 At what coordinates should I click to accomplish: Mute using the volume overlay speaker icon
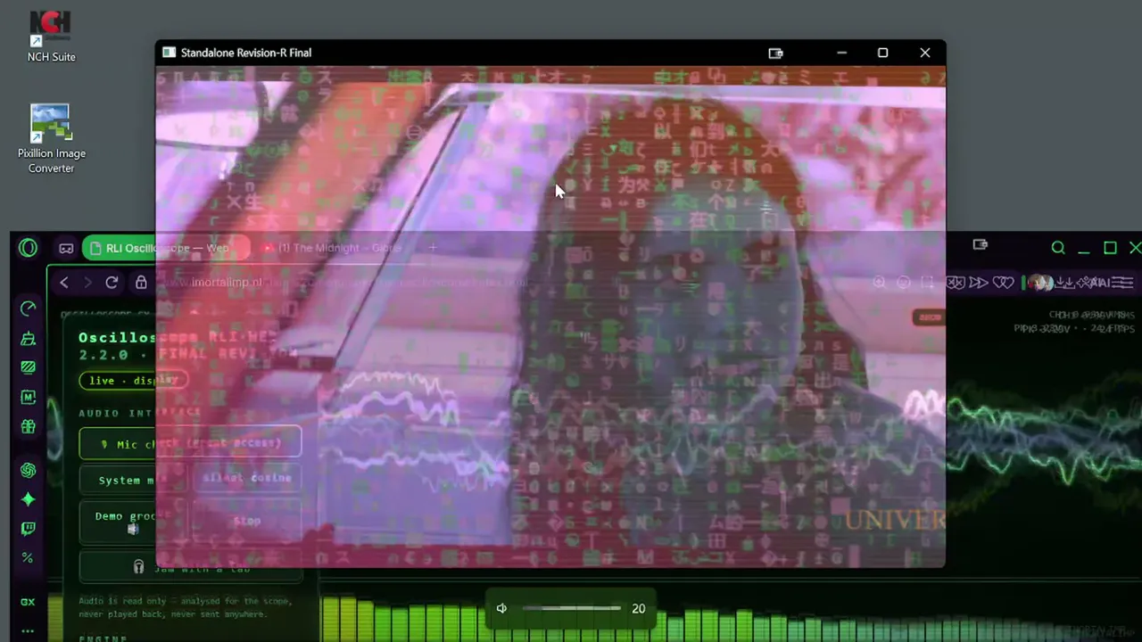tap(502, 608)
